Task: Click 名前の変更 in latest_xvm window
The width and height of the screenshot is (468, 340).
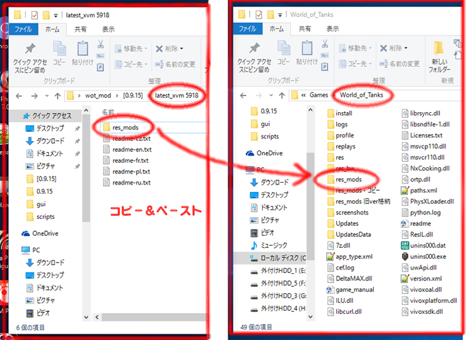Action: click(175, 64)
